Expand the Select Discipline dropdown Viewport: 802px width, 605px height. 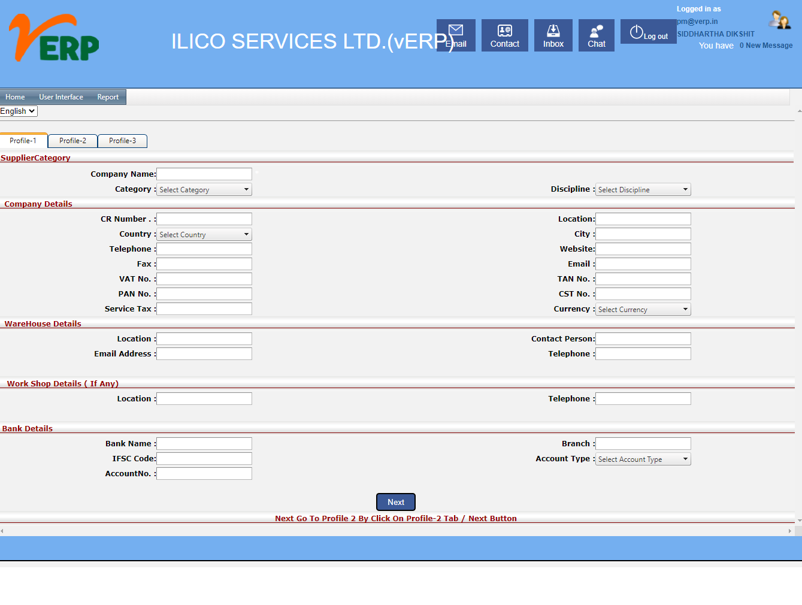pos(643,190)
